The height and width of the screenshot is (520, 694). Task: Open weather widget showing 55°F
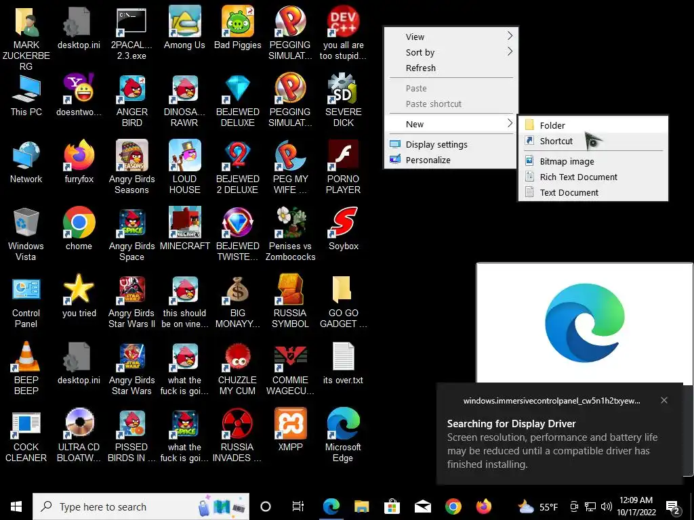pyautogui.click(x=537, y=506)
